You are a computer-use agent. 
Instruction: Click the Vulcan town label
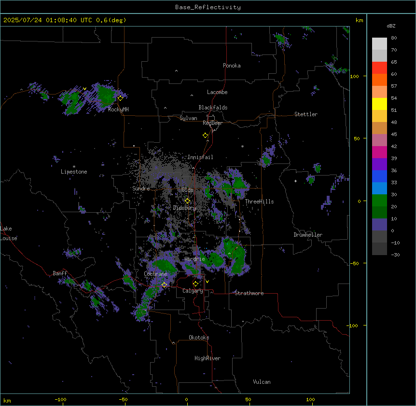(x=262, y=382)
